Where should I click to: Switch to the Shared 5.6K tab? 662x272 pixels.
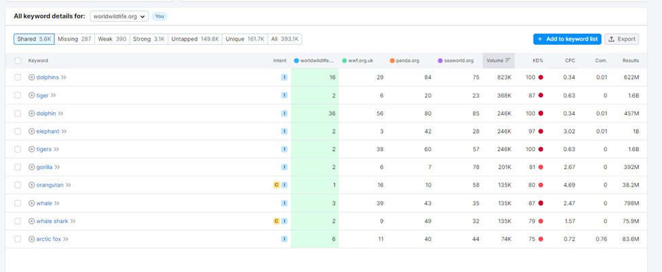tap(34, 39)
